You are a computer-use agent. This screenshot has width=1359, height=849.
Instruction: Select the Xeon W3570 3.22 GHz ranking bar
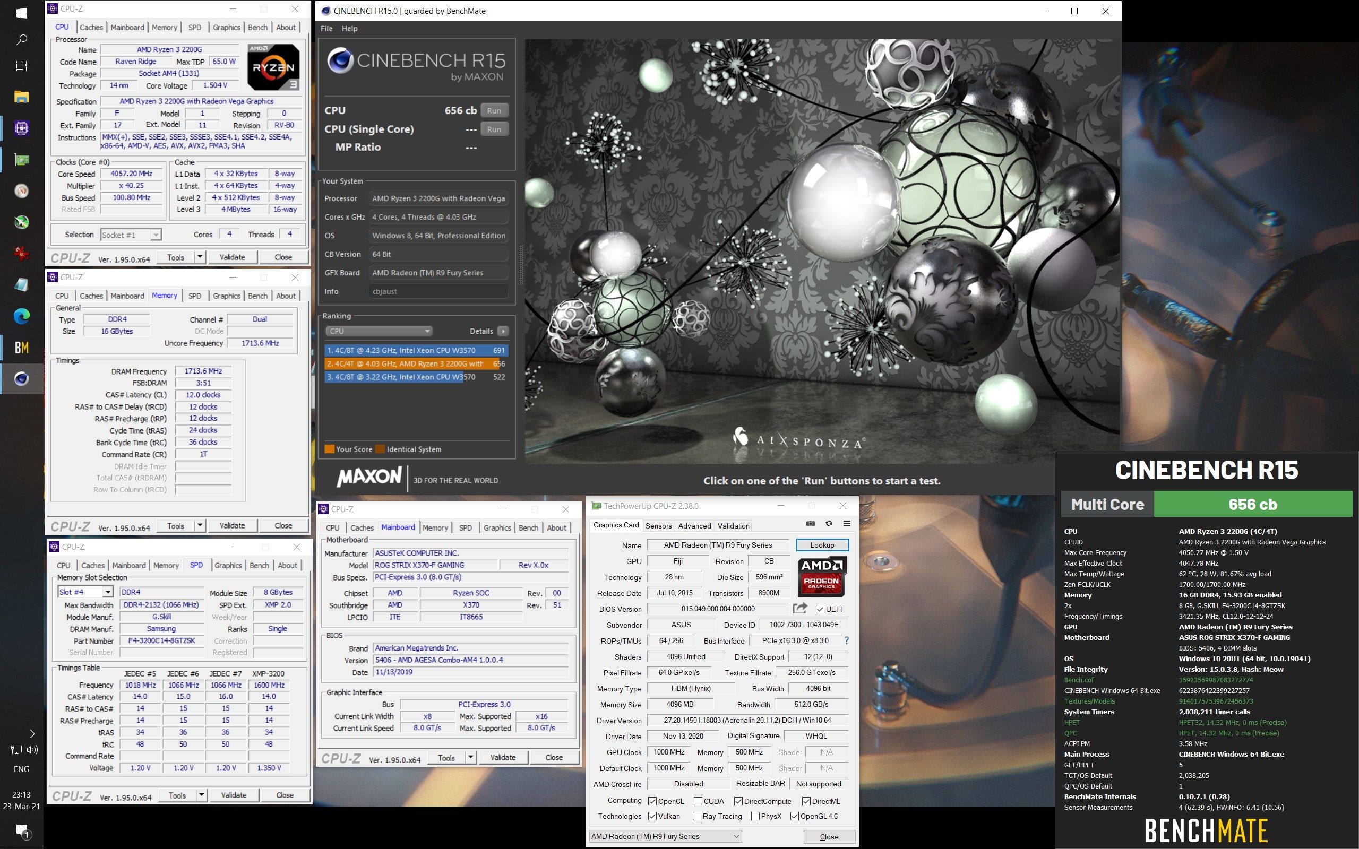coord(416,377)
